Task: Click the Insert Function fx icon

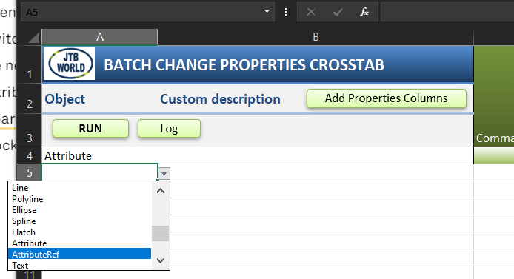Action: click(x=364, y=12)
